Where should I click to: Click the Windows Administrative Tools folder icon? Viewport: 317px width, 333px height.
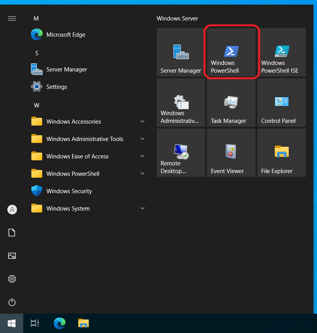point(37,139)
